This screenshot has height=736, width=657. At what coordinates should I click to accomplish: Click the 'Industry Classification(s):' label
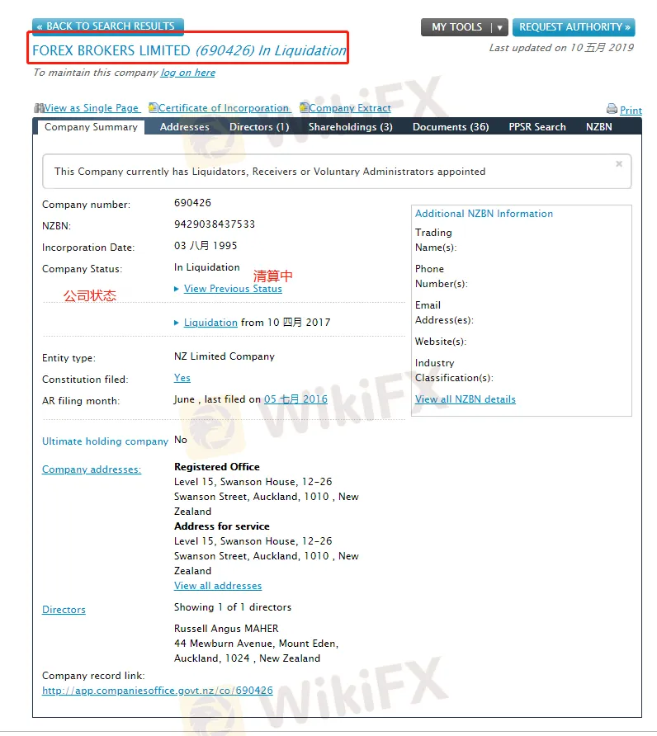pyautogui.click(x=454, y=370)
